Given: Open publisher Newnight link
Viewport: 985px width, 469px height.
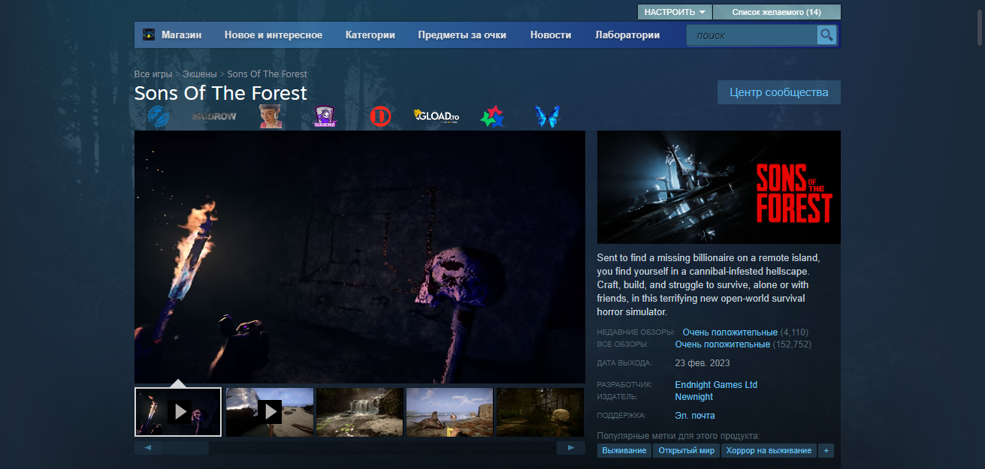Looking at the screenshot, I should tap(694, 397).
